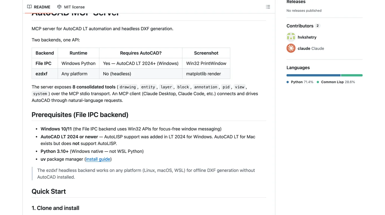
Task: Open the install guide link
Action: point(98,159)
